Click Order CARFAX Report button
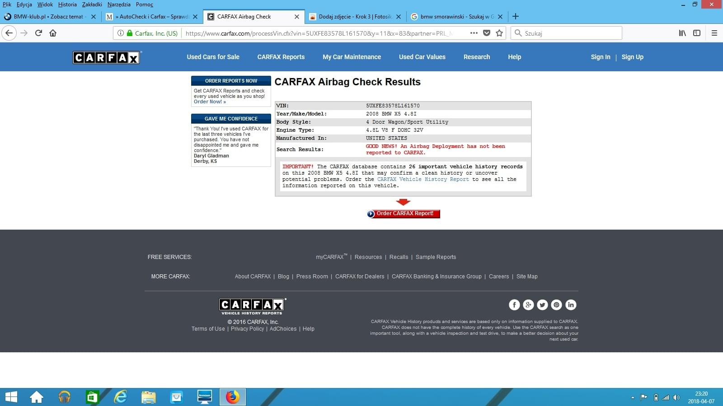The height and width of the screenshot is (406, 723). [404, 213]
